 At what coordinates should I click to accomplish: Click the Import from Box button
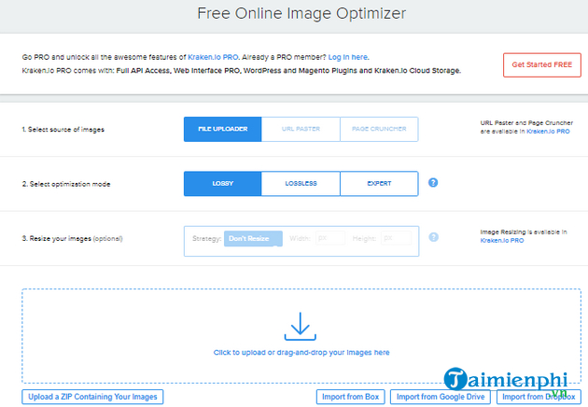tap(350, 397)
